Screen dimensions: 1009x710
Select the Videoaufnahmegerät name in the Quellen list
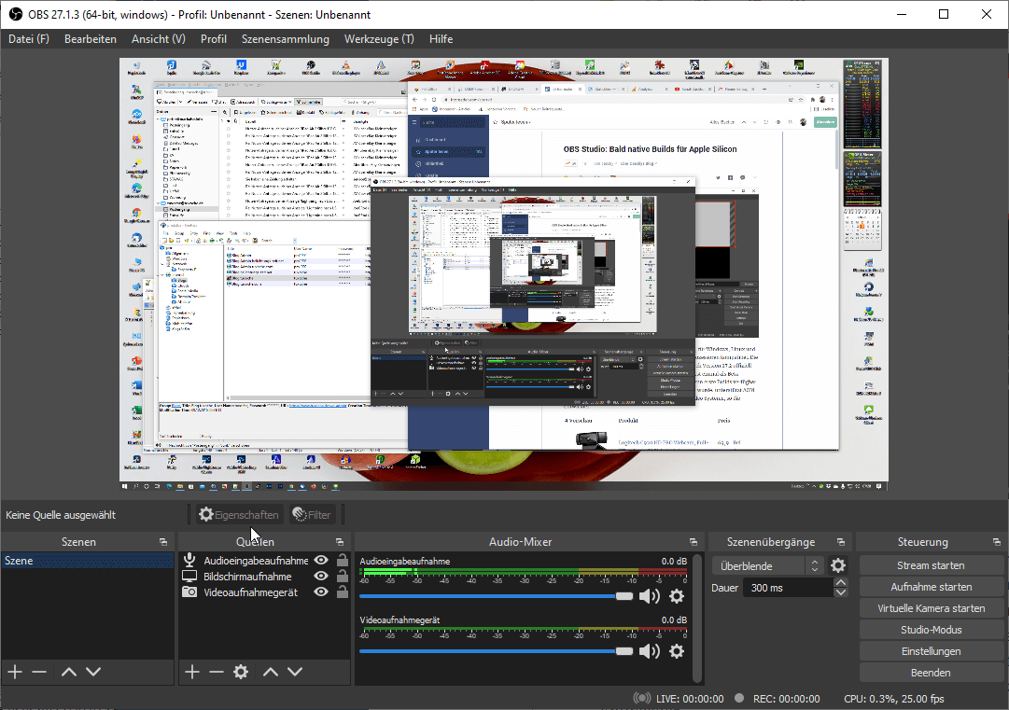click(251, 592)
